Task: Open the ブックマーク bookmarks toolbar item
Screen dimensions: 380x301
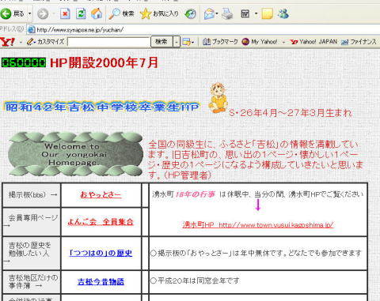Action: click(220, 42)
